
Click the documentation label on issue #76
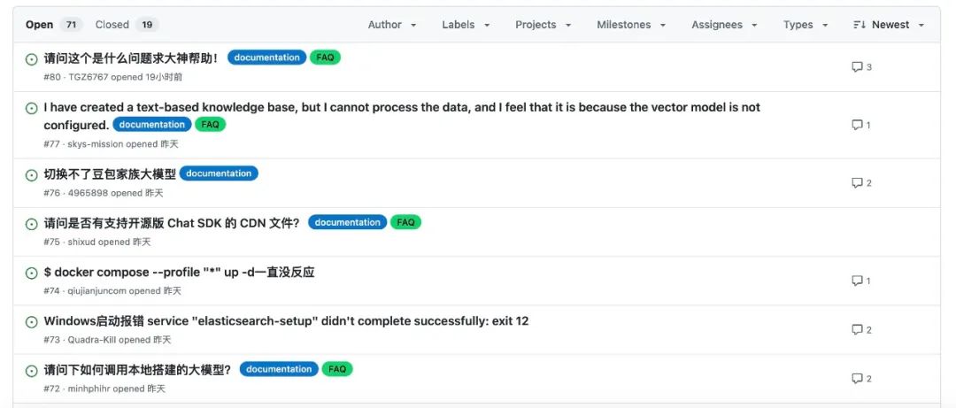coord(219,173)
